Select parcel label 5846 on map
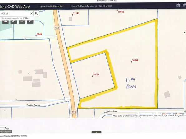 [39, 34]
